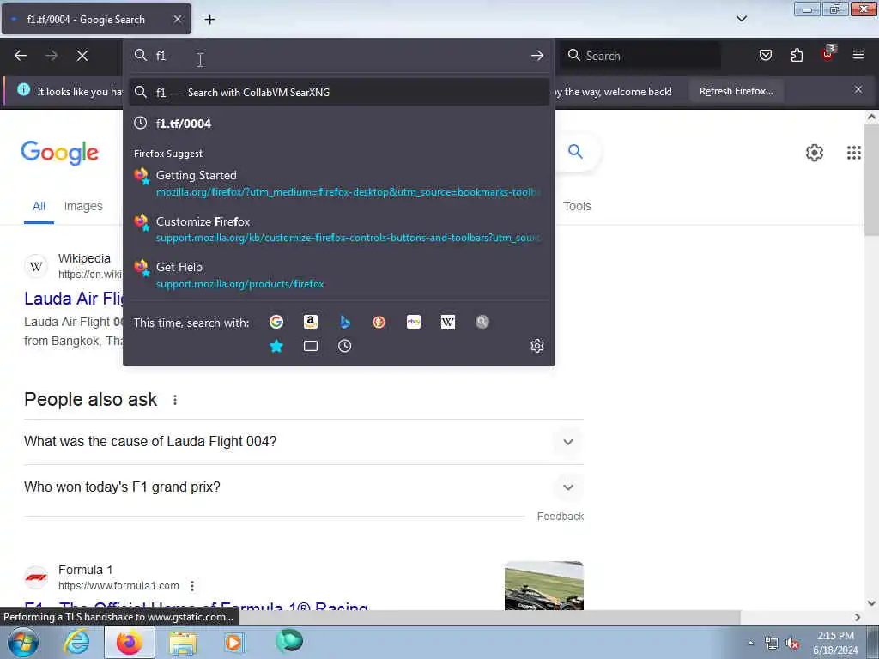Click the vertical scrollbar thumb
This screenshot has height=659, width=879.
(x=871, y=180)
